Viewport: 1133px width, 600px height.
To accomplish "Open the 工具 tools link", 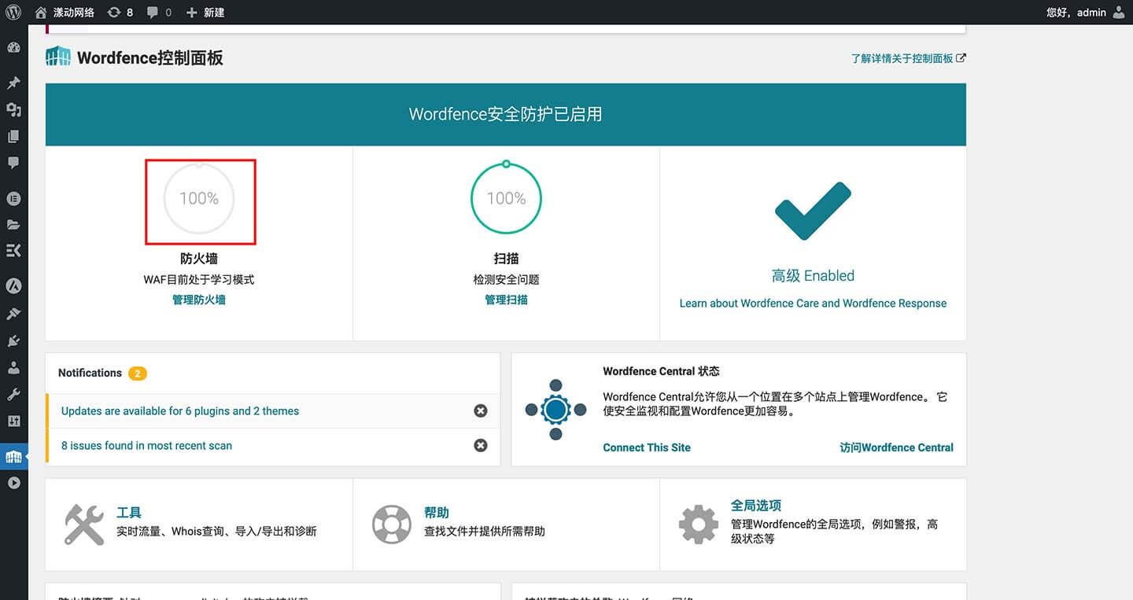I will click(x=129, y=513).
